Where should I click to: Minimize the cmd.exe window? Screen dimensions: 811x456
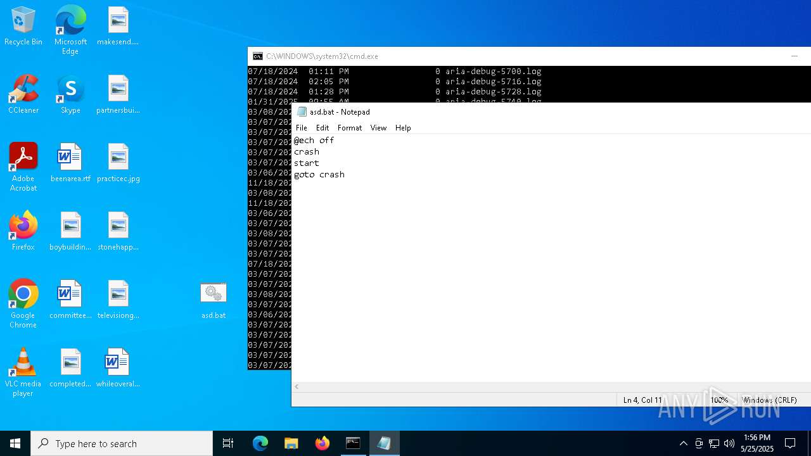click(794, 56)
